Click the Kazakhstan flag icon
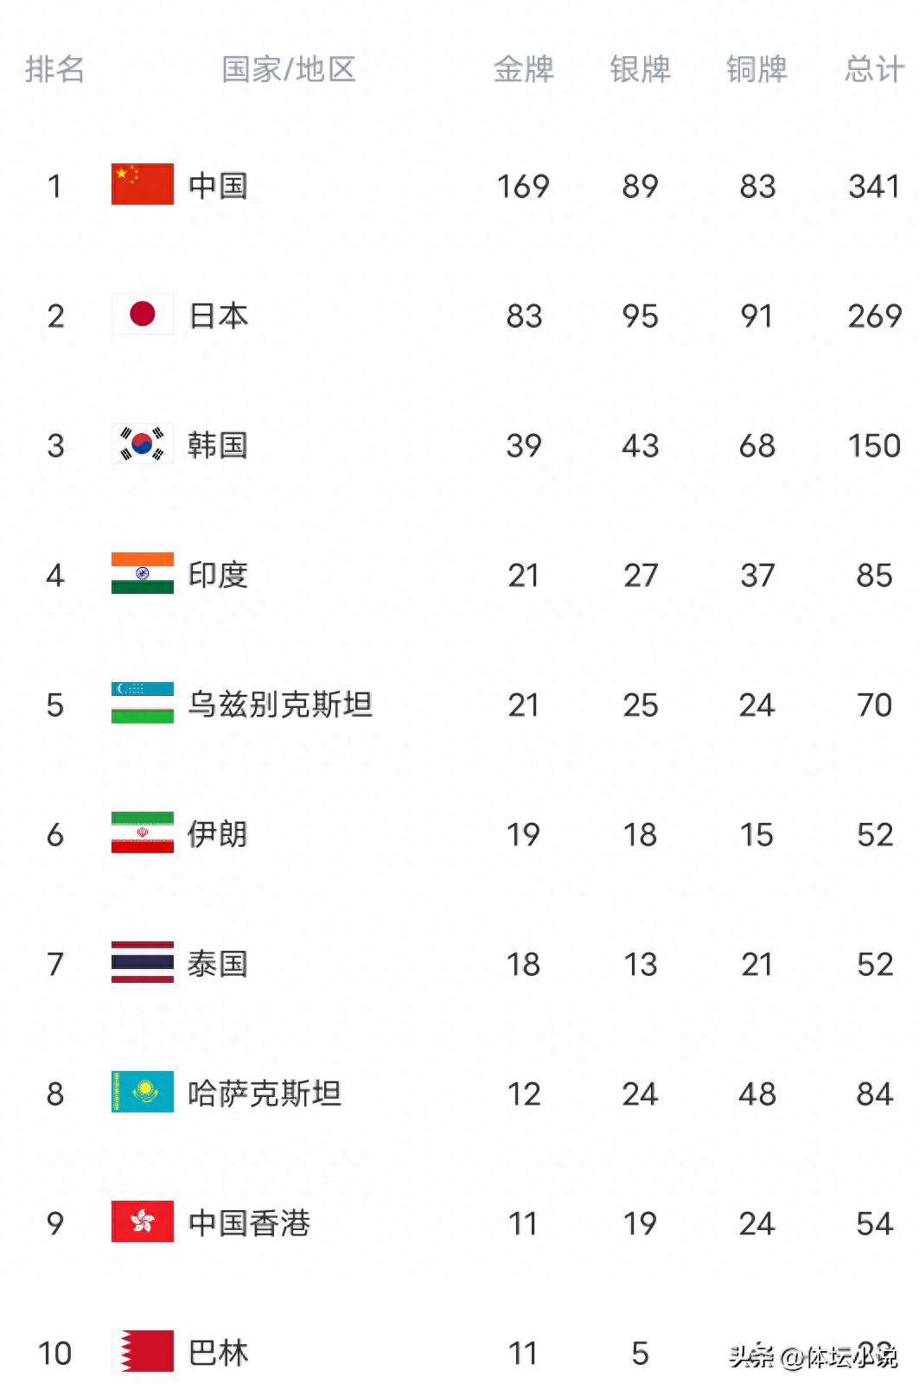The height and width of the screenshot is (1390, 919). pyautogui.click(x=143, y=1092)
